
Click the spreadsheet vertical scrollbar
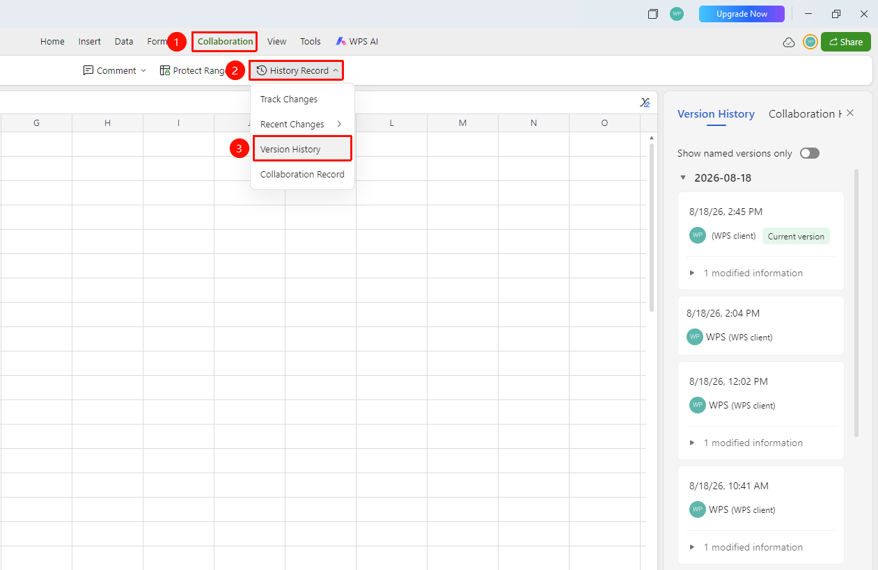tap(652, 226)
